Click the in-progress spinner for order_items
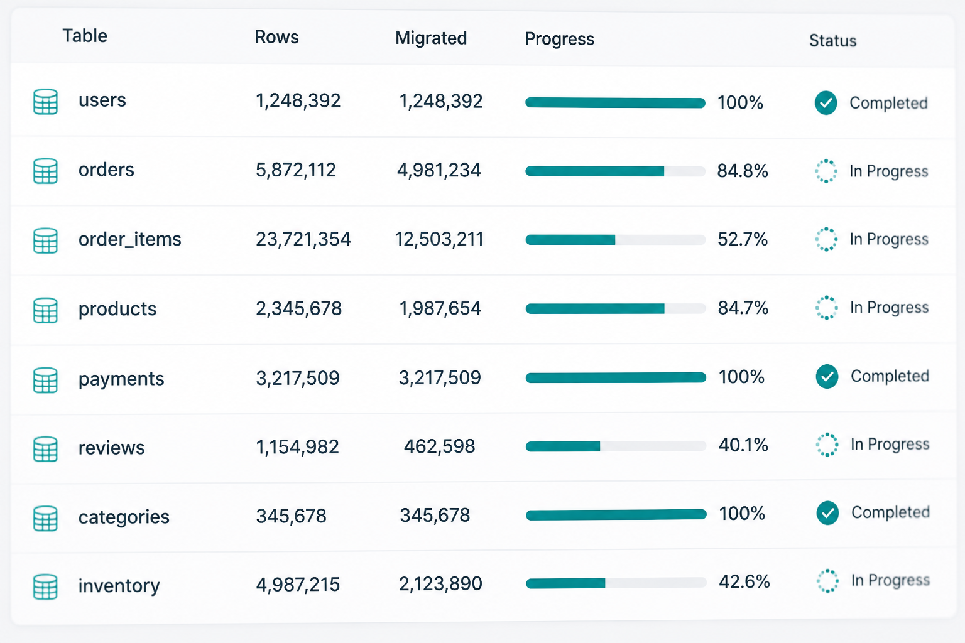The width and height of the screenshot is (965, 643). pos(826,239)
